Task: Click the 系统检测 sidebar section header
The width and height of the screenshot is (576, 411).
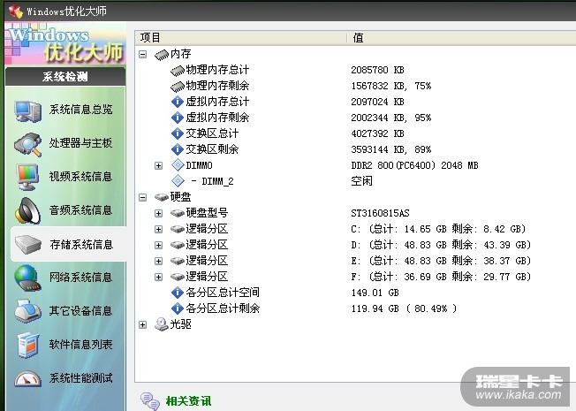Action: 65,77
